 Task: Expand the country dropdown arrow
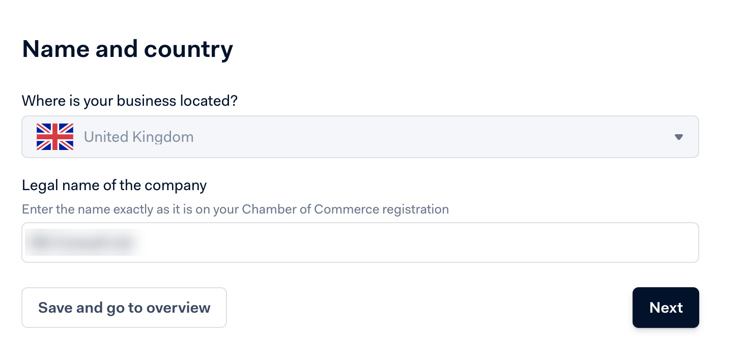(x=678, y=137)
